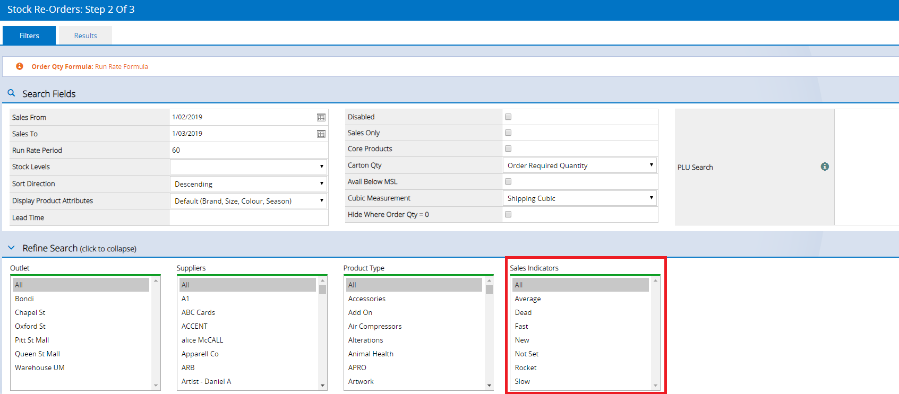Click the Lead Time input field
The width and height of the screenshot is (899, 394).
[x=249, y=217]
